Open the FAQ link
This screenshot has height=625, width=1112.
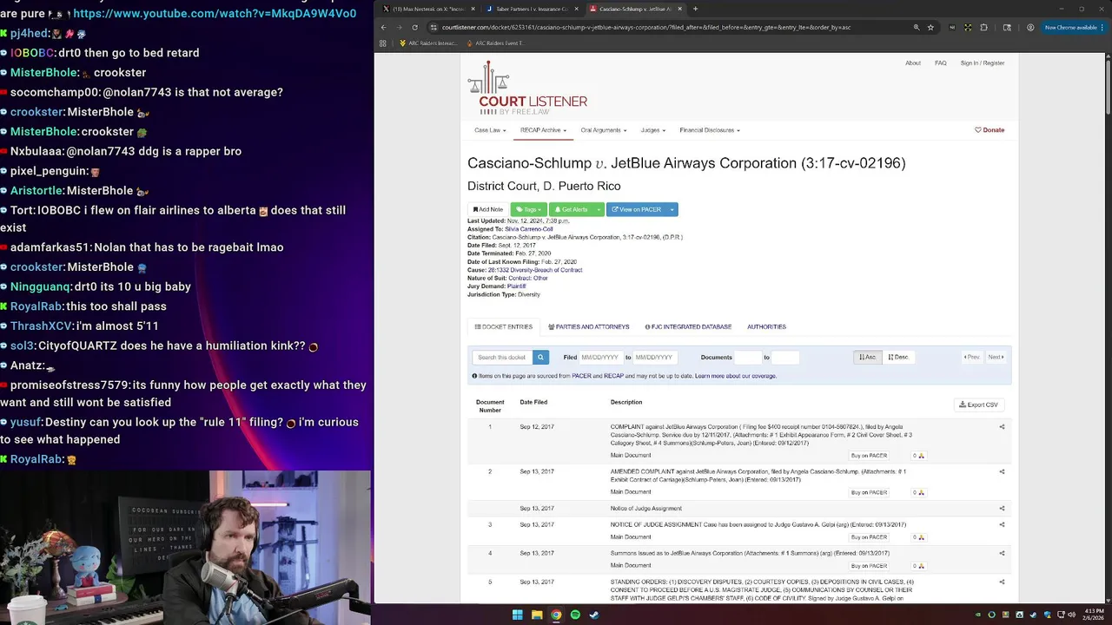point(940,63)
